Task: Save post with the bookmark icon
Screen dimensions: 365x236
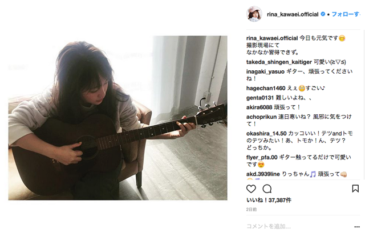Action: [355, 189]
